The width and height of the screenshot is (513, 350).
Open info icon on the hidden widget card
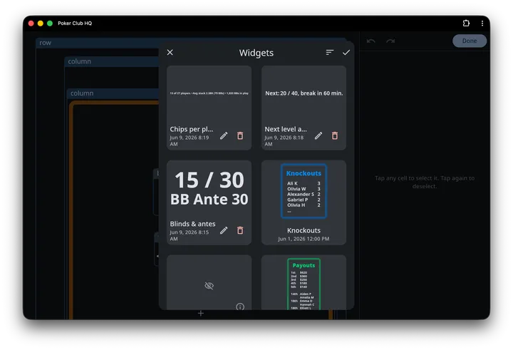tap(240, 307)
